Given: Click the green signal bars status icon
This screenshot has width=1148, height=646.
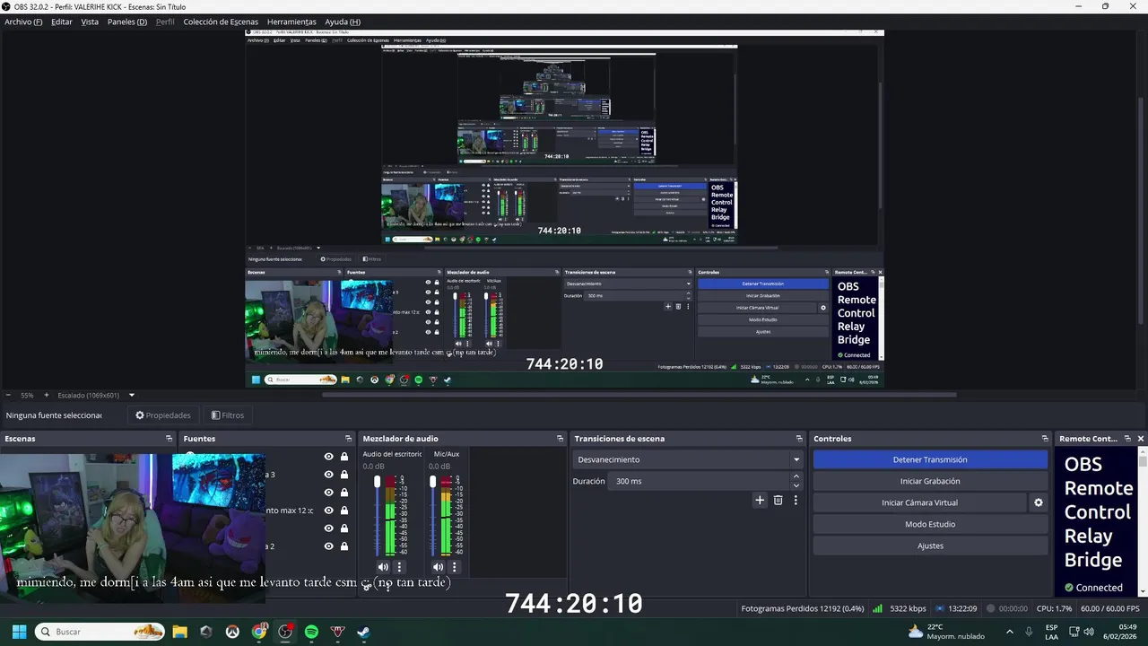Looking at the screenshot, I should click(877, 608).
